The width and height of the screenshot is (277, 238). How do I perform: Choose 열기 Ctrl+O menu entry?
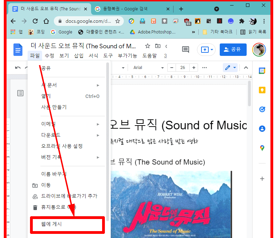[x=67, y=96]
